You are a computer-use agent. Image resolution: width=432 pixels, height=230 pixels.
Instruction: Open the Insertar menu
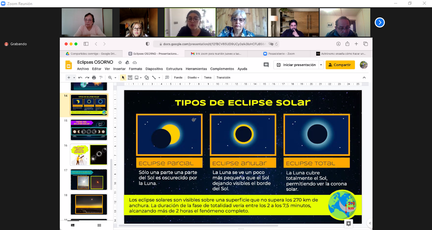[x=119, y=69]
